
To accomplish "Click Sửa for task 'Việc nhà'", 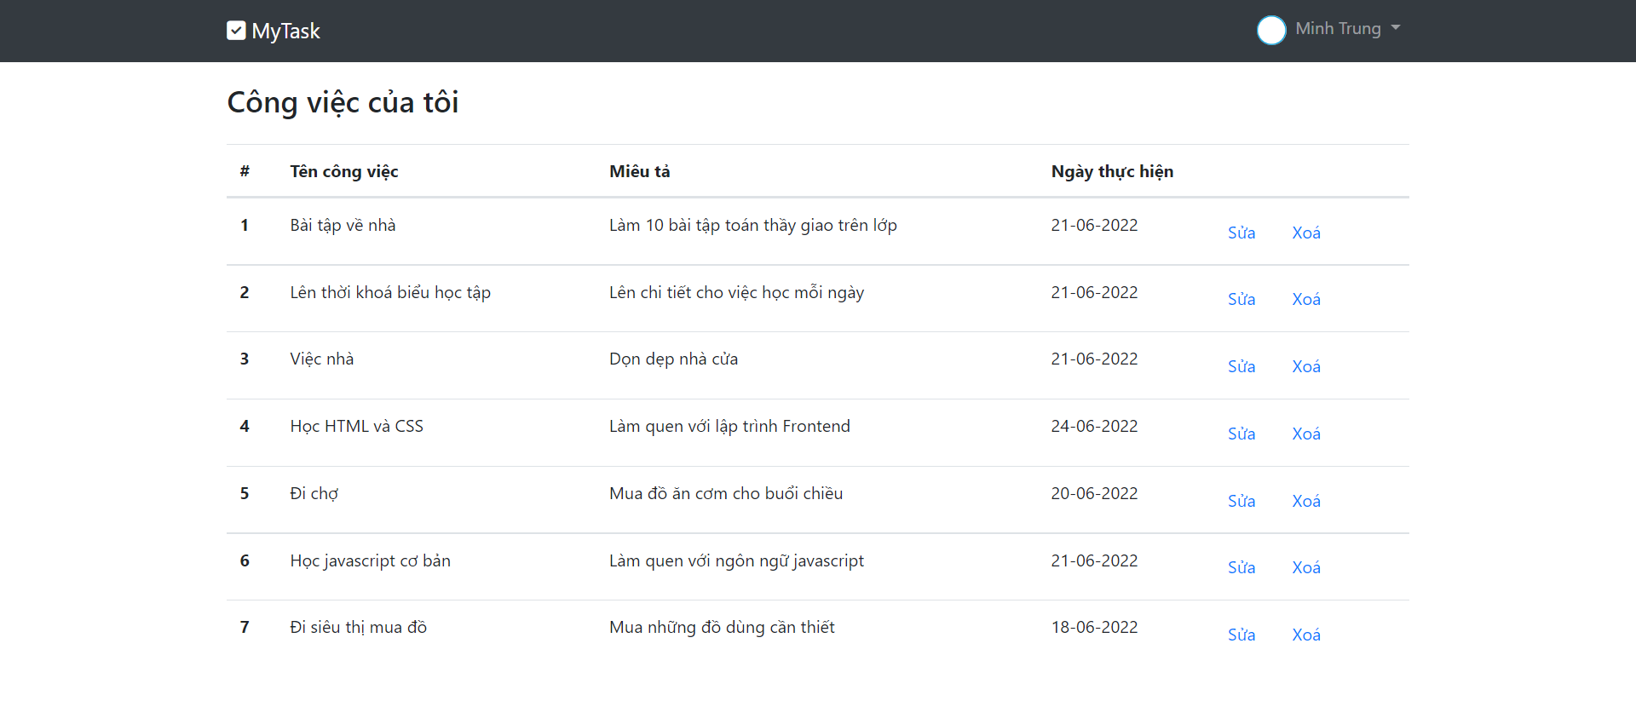I will pos(1241,365).
